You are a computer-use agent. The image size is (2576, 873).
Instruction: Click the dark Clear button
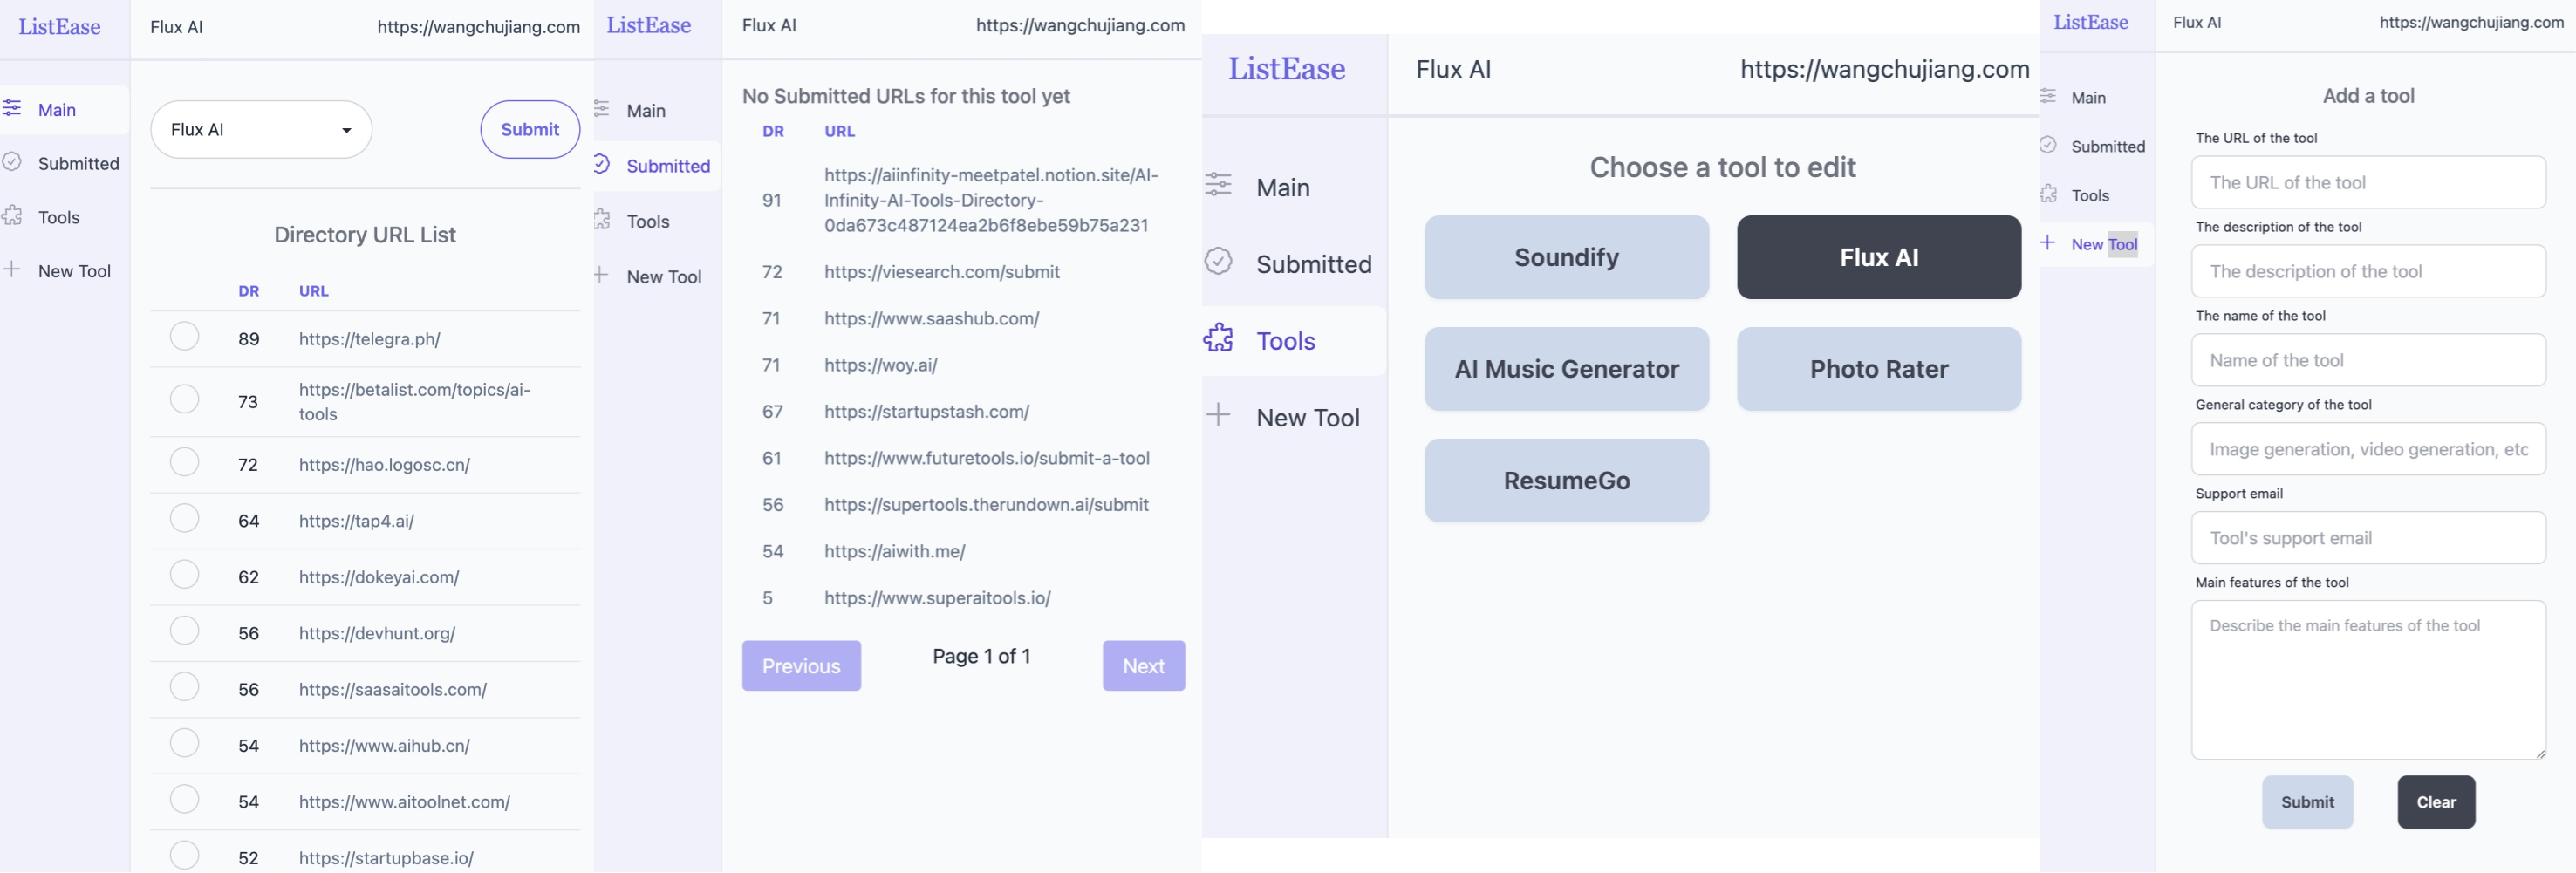point(2435,802)
